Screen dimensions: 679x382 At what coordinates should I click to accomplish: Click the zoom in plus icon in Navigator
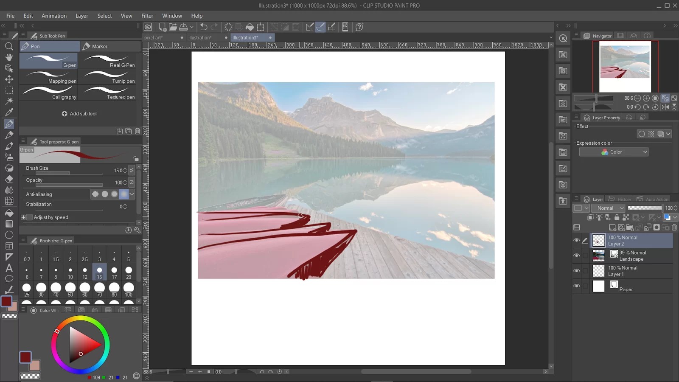[x=646, y=98]
